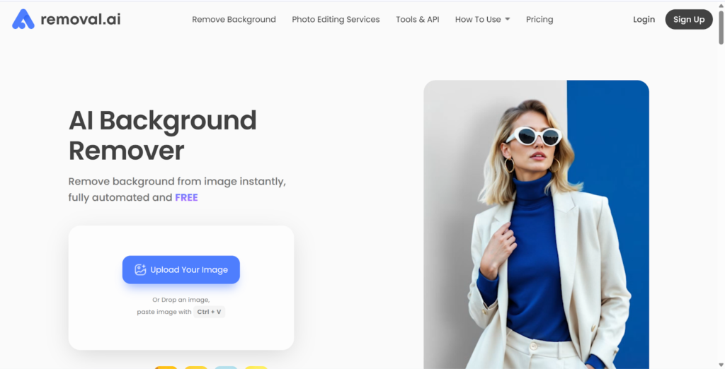This screenshot has width=725, height=369.
Task: Click the Ctrl + V shortcut badge
Action: coord(209,312)
